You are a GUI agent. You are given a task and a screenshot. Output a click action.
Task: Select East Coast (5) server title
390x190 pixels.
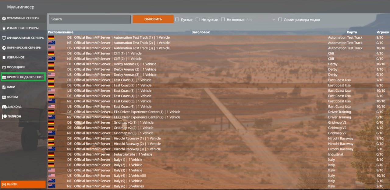click(113, 101)
